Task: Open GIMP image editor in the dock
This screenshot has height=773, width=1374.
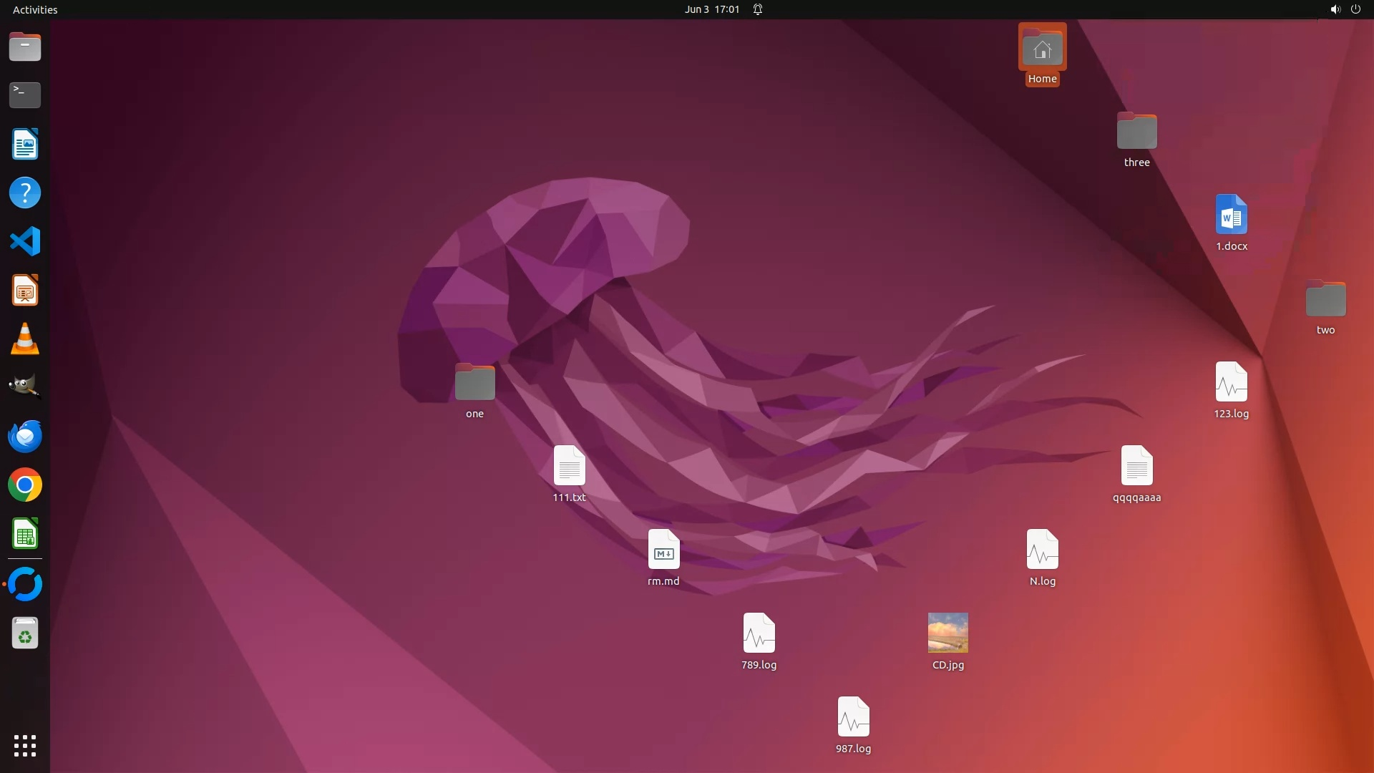Action: [25, 387]
